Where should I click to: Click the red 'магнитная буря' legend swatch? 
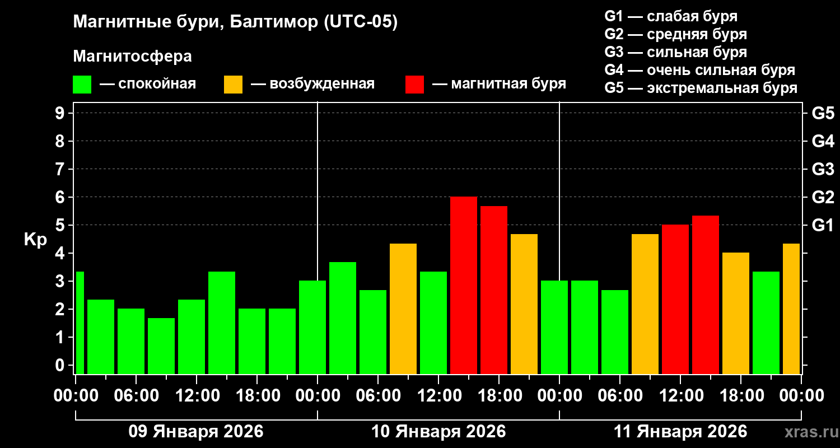(414, 85)
